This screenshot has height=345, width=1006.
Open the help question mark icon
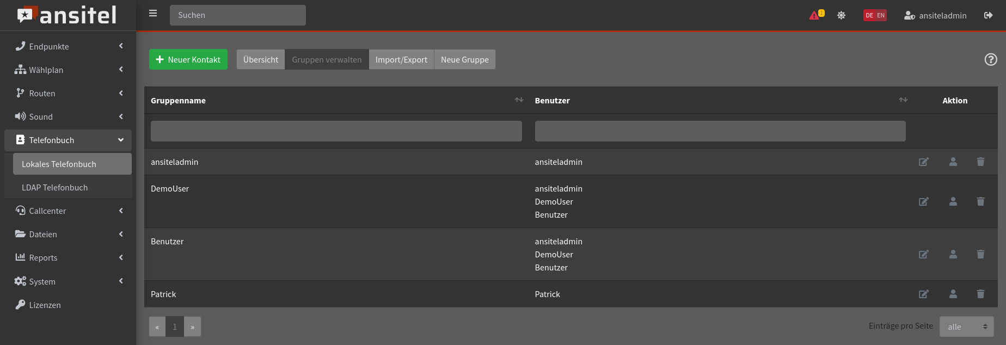[x=991, y=59]
